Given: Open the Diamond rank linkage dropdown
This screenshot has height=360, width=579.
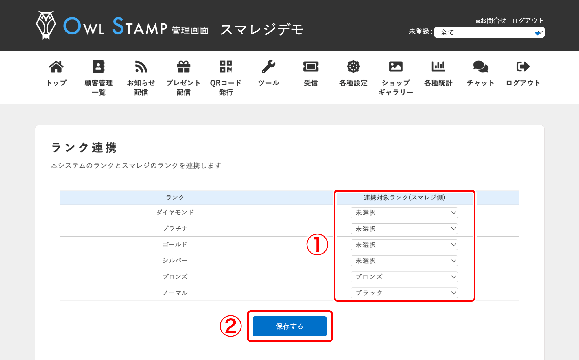Looking at the screenshot, I should tap(404, 213).
